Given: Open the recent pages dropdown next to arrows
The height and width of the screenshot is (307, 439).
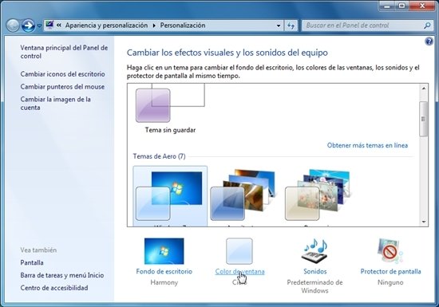Looking at the screenshot, I should (39, 26).
